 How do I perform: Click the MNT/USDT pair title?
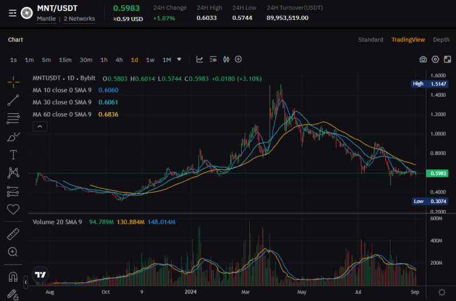[58, 8]
